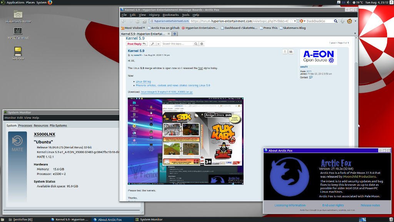
Task: Open the Linux Git log link
Action: [143, 82]
